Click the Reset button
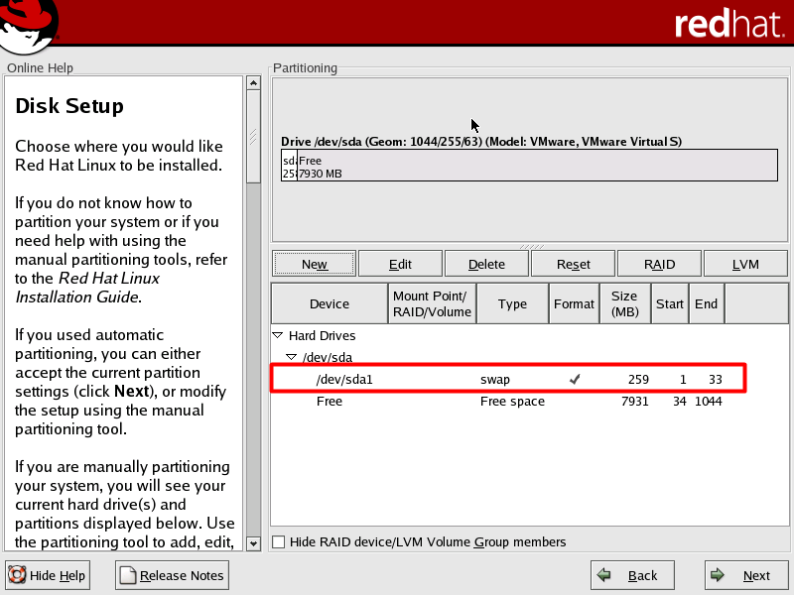The height and width of the screenshot is (595, 794). coord(573,264)
